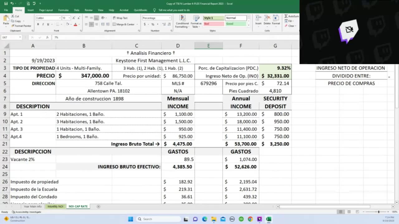Screen dimensions: 399x224
Task: Open the Percentage number format dropdown
Action: [x=170, y=18]
